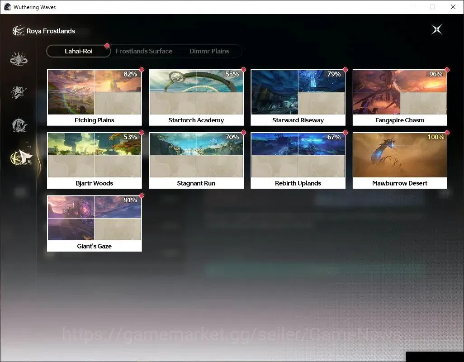Select the third region emblem in the sidebar
Viewport: 464px width, 362px height.
pyautogui.click(x=19, y=125)
